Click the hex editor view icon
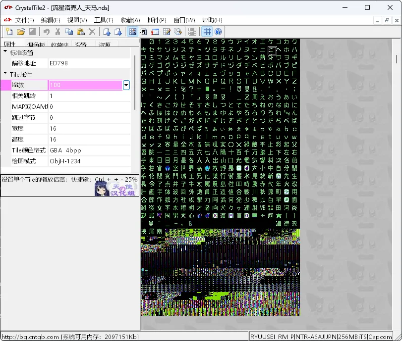Image resolution: width=402 pixels, height=341 pixels. (144, 32)
